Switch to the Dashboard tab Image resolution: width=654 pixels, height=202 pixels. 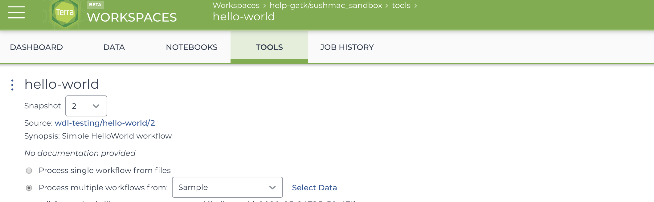pos(36,47)
